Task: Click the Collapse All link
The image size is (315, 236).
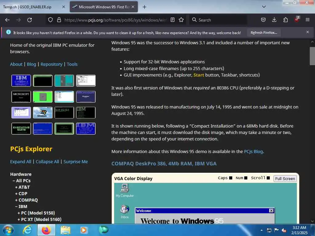Action: [x=47, y=162]
